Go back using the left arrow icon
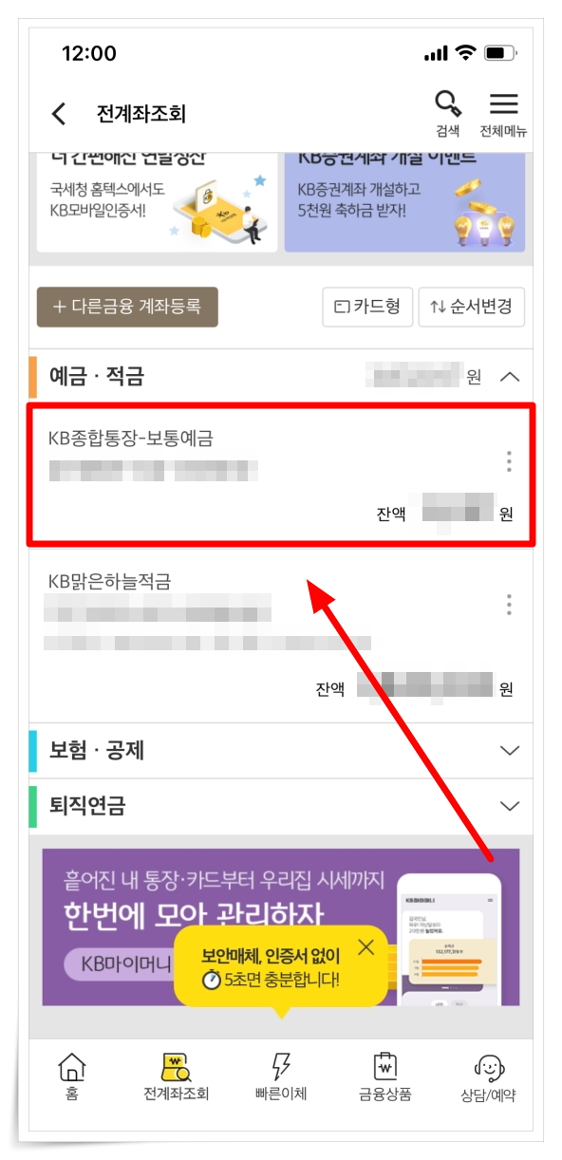Viewport: 562px width, 1160px height. [59, 114]
